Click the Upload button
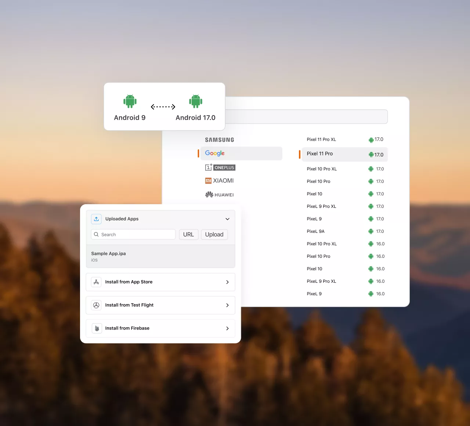 coord(214,234)
